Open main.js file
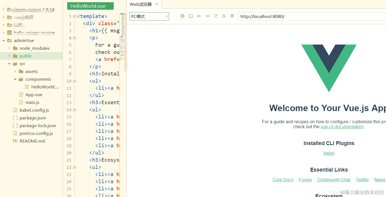Viewport: 386px width, 197px height. click(x=32, y=102)
